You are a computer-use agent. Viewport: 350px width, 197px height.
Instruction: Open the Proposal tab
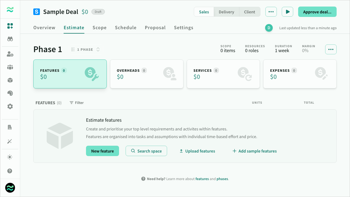[x=155, y=28]
